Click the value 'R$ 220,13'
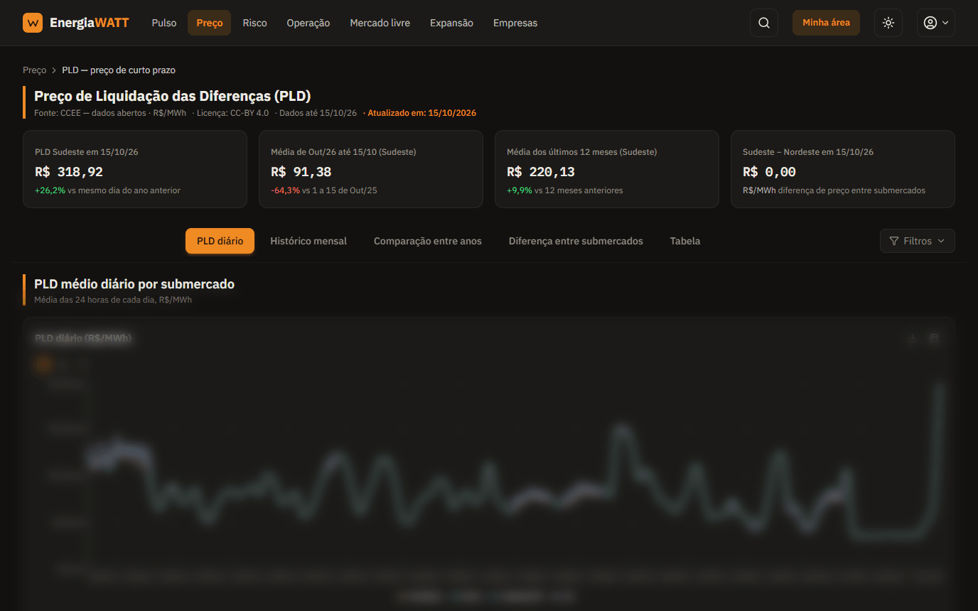Screen dimensions: 978x611 [x=541, y=172]
